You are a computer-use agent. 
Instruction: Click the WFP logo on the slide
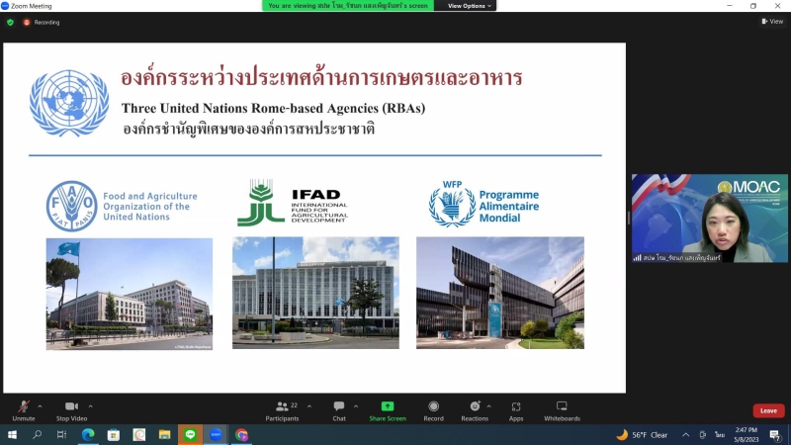click(x=483, y=204)
